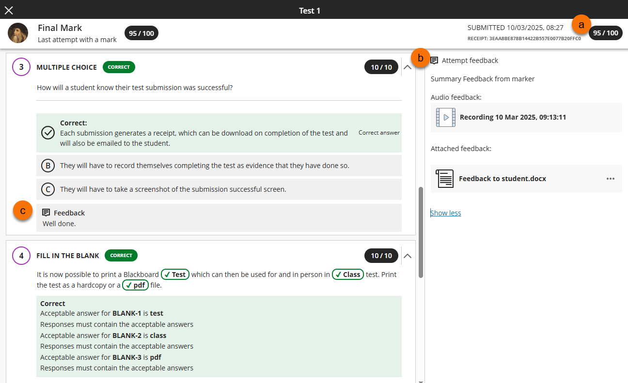Screen dimensions: 628x383
Task: Collapse question 4 Fill in the Blank
Action: [408, 256]
